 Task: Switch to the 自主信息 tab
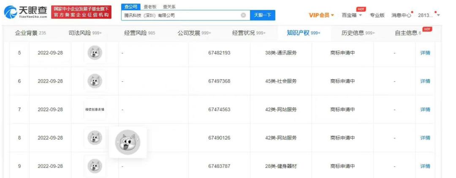(408, 33)
